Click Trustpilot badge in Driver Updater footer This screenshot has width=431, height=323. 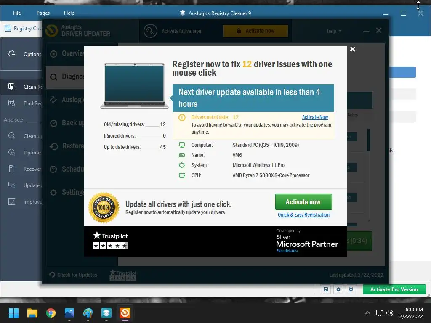point(123,275)
